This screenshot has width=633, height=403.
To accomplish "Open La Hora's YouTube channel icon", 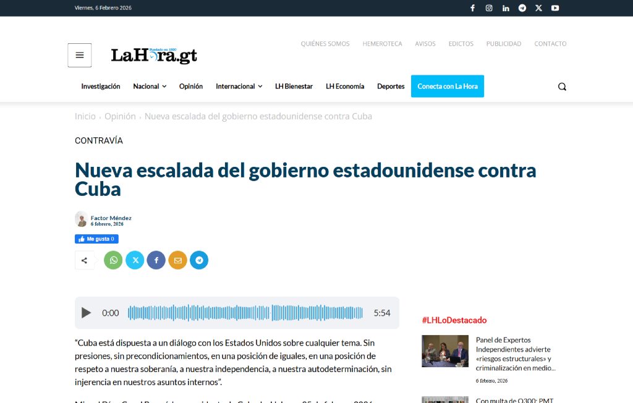I will point(554,7).
